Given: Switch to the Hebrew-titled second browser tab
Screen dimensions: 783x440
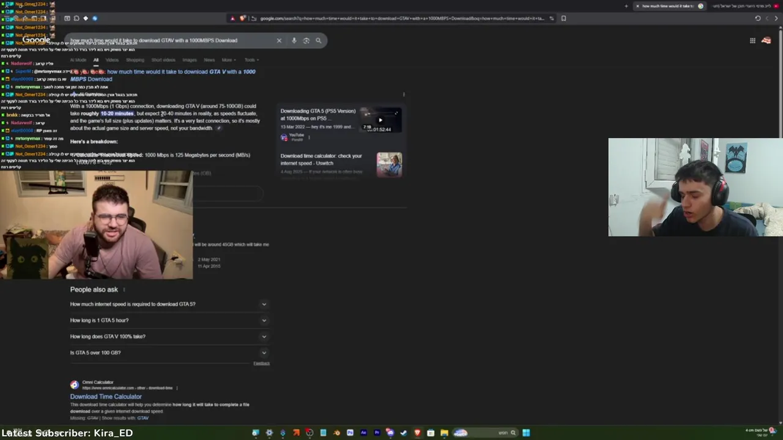Looking at the screenshot, I should coord(743,6).
